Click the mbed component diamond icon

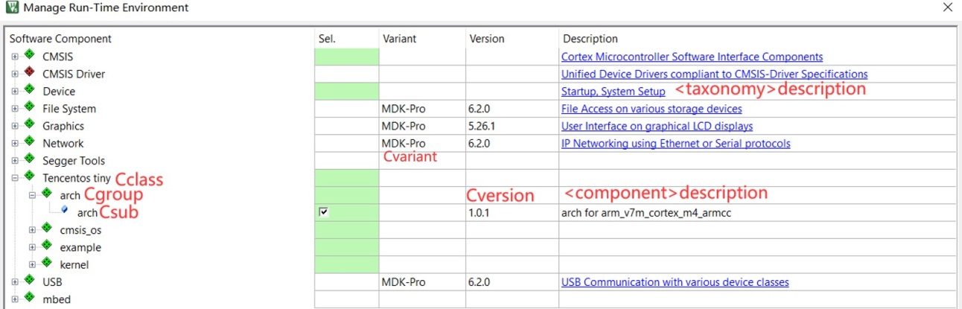(29, 299)
